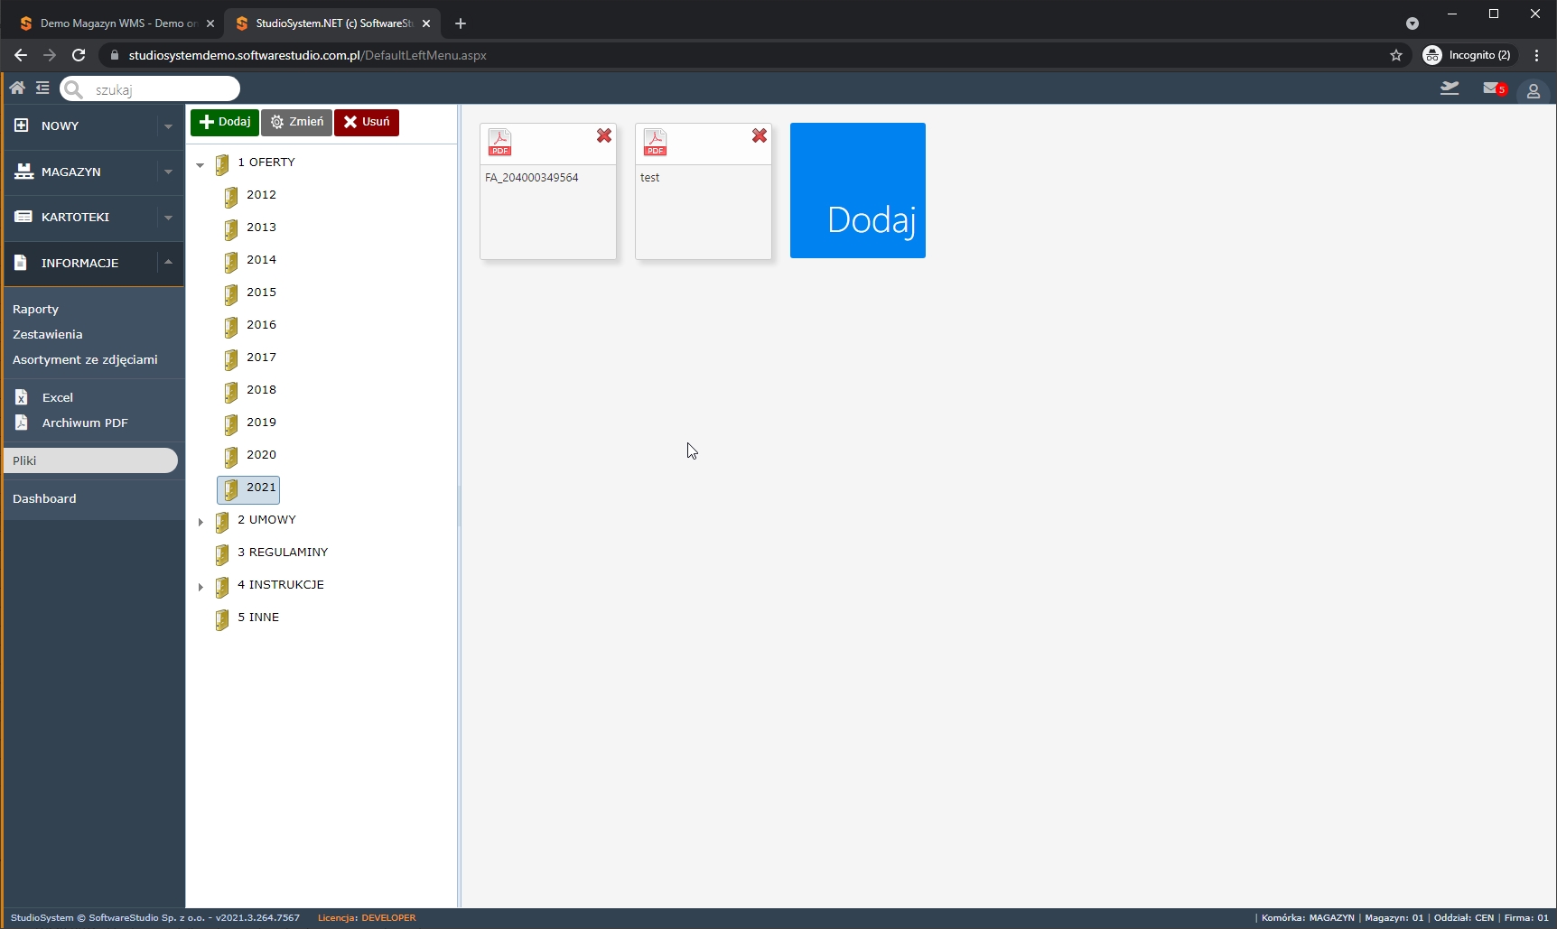The height and width of the screenshot is (929, 1557).
Task: Collapse the INFORMACJE section arrow
Action: coord(168,262)
